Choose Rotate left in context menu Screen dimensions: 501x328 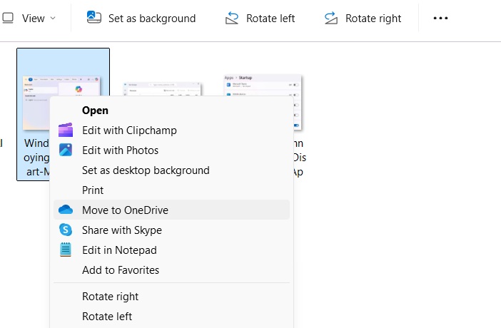click(171, 316)
